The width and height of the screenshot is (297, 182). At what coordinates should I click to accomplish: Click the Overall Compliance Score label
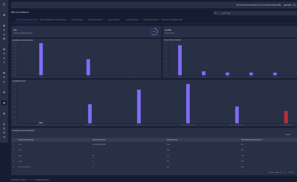pos(23,33)
